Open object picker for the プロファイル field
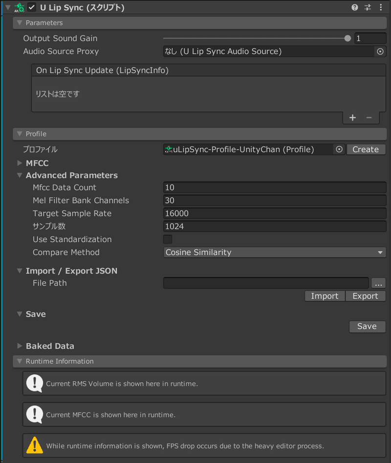 (339, 149)
